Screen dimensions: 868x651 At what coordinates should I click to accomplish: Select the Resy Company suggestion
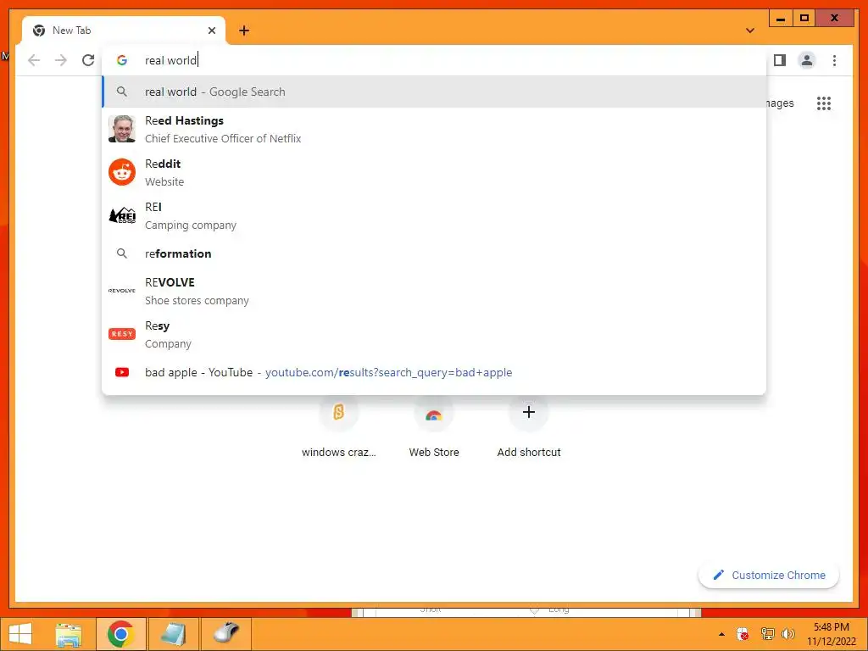pyautogui.click(x=435, y=334)
